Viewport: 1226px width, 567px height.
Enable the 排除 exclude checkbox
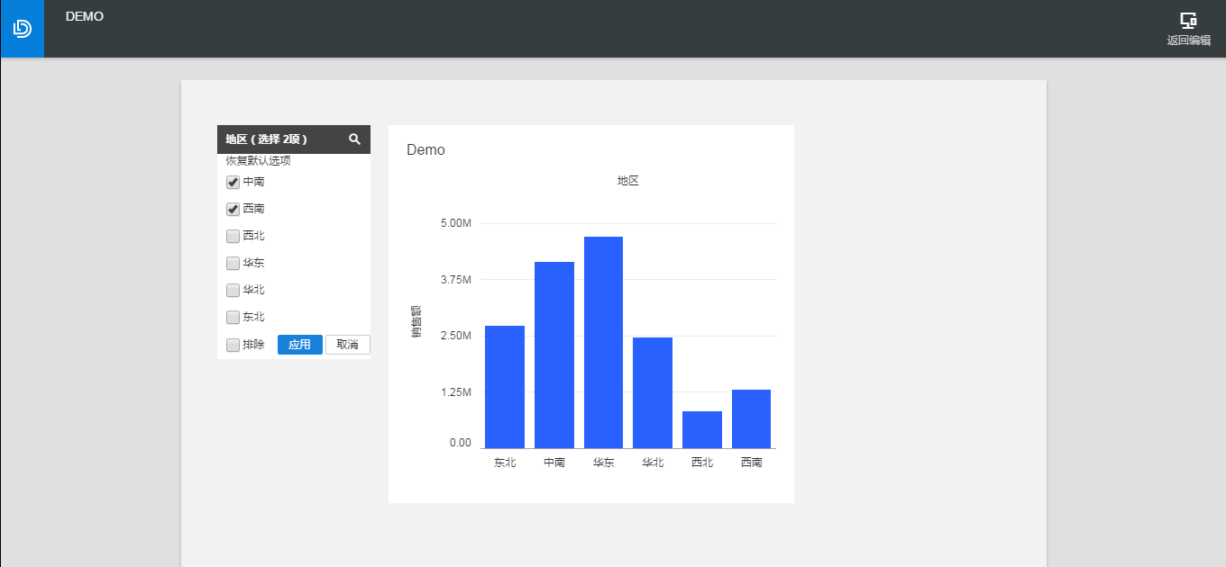pos(233,345)
